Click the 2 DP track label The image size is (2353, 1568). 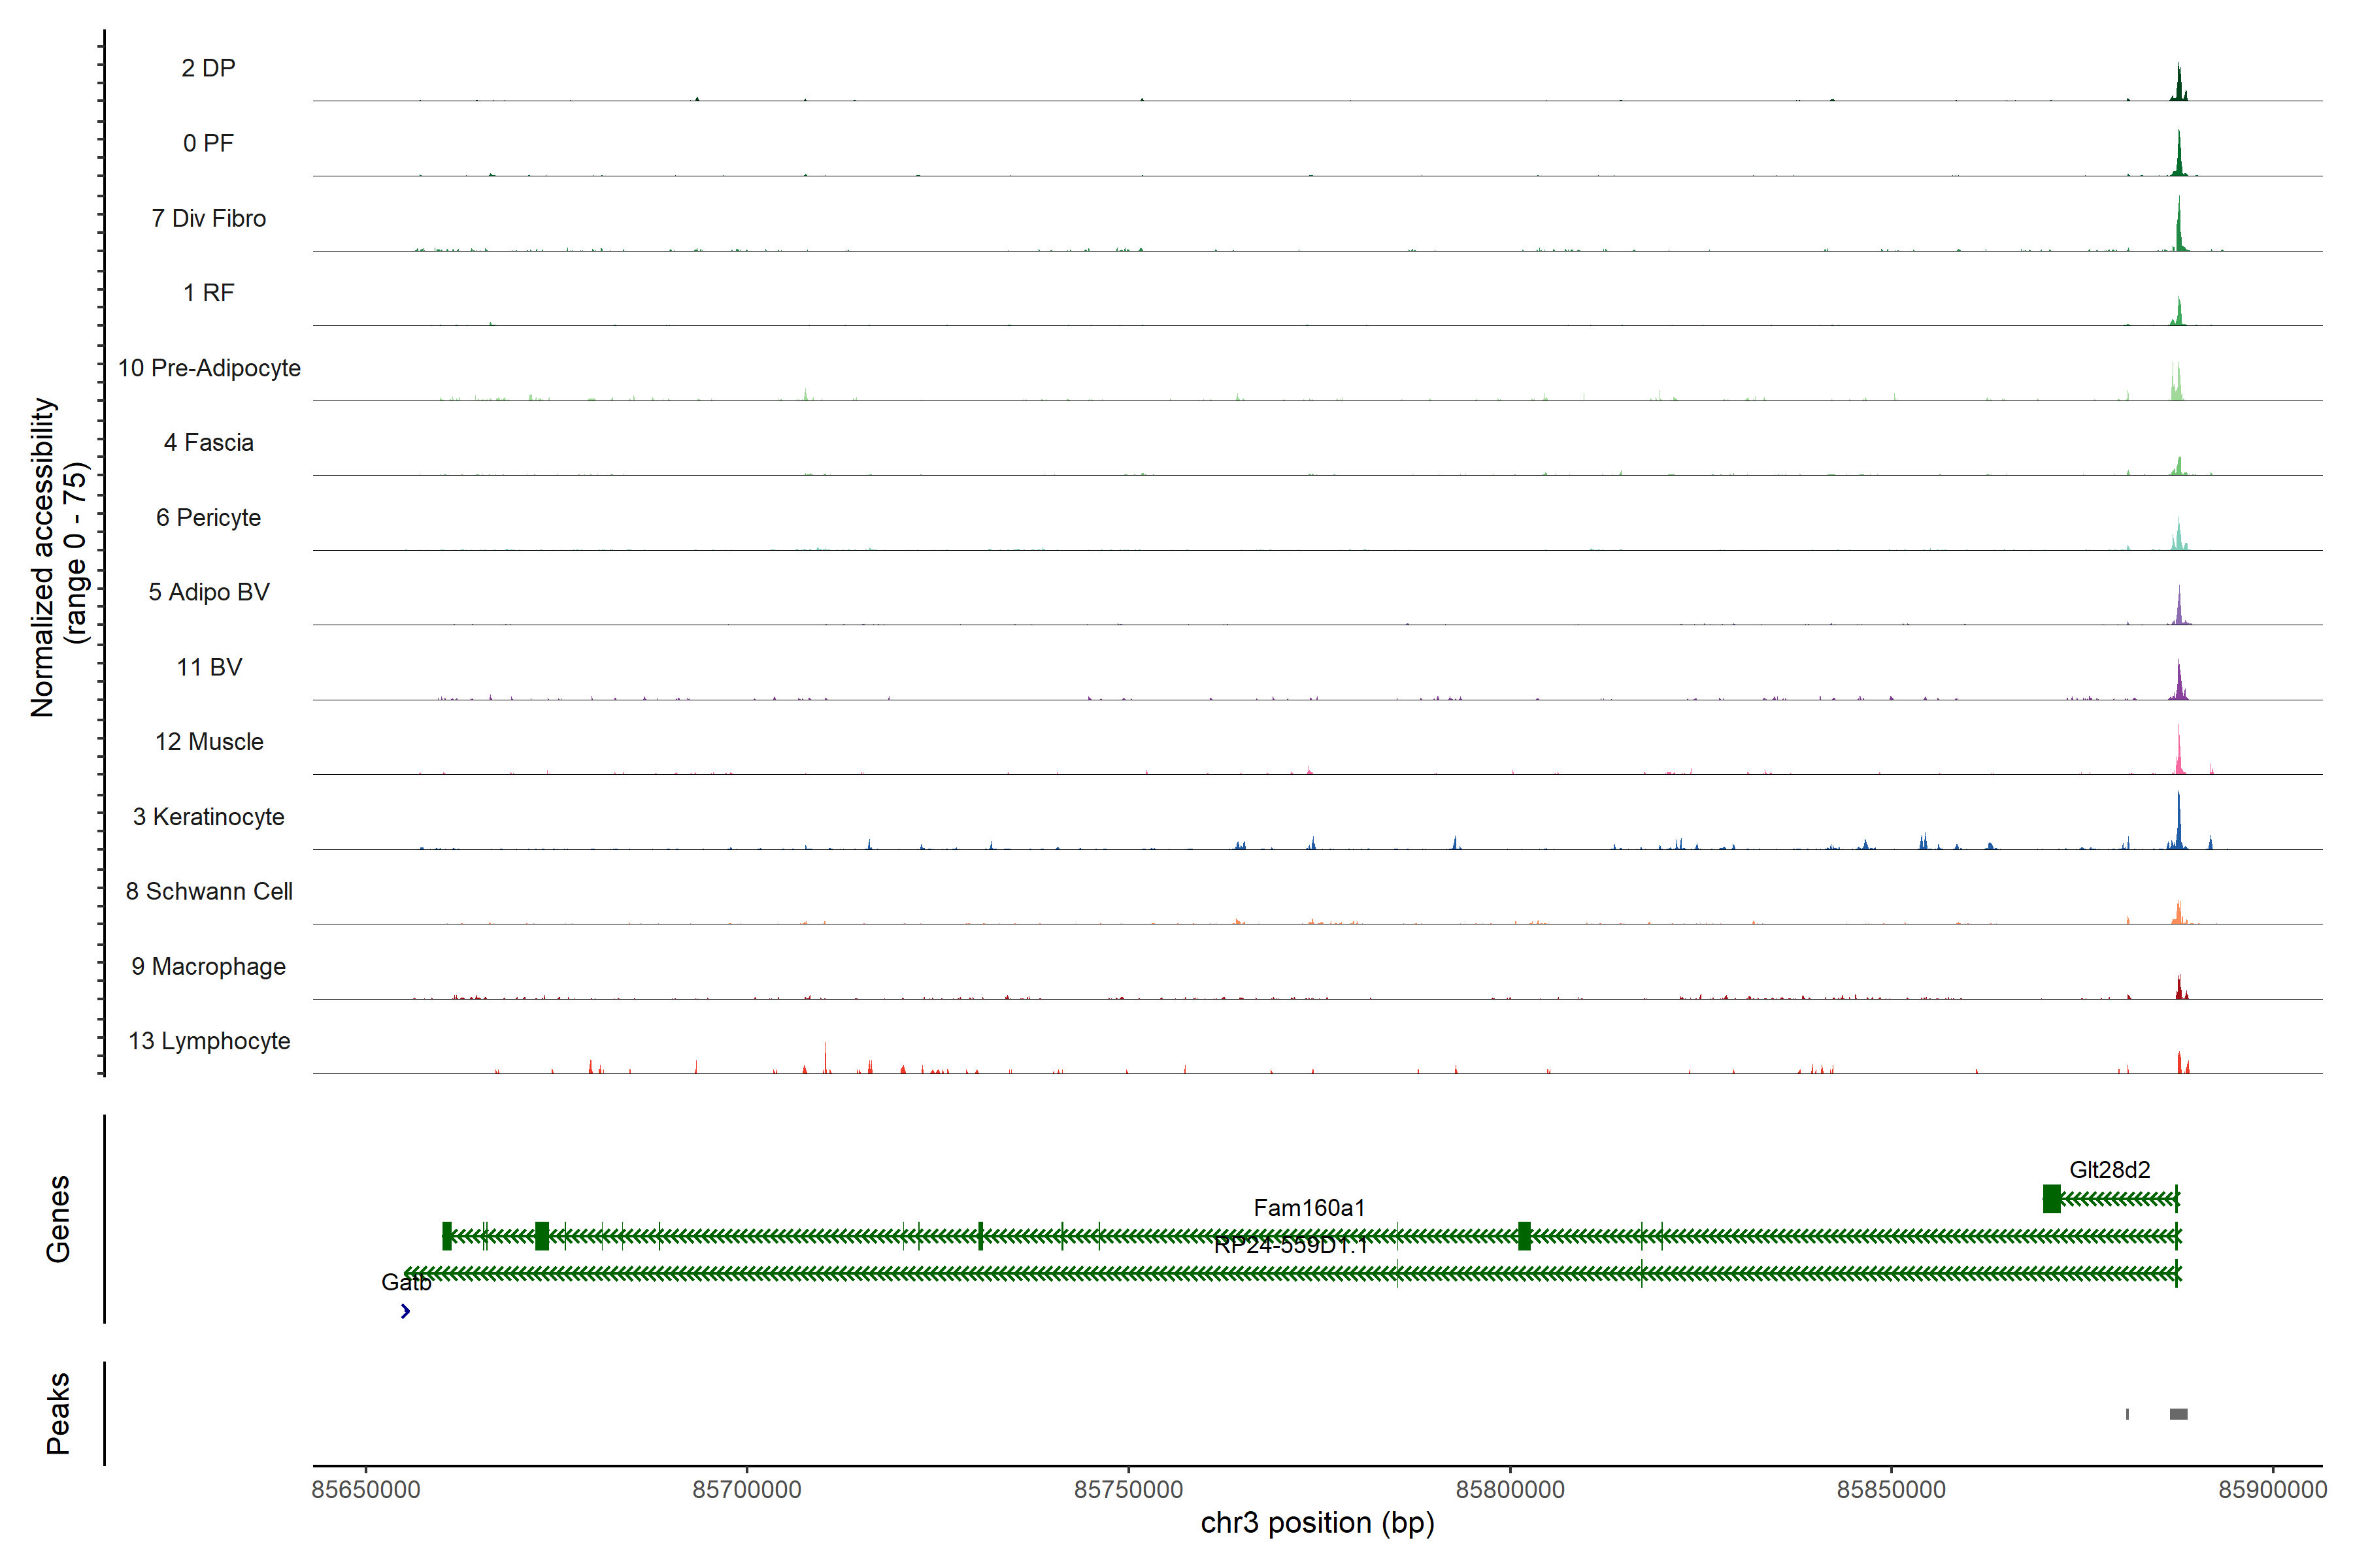(x=208, y=68)
